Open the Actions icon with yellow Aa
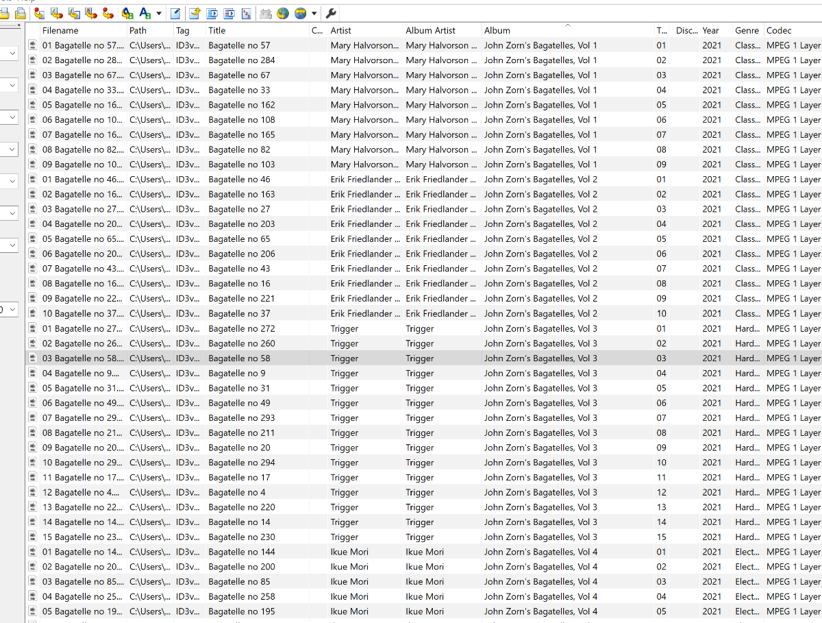This screenshot has height=623, width=822. pyautogui.click(x=127, y=13)
